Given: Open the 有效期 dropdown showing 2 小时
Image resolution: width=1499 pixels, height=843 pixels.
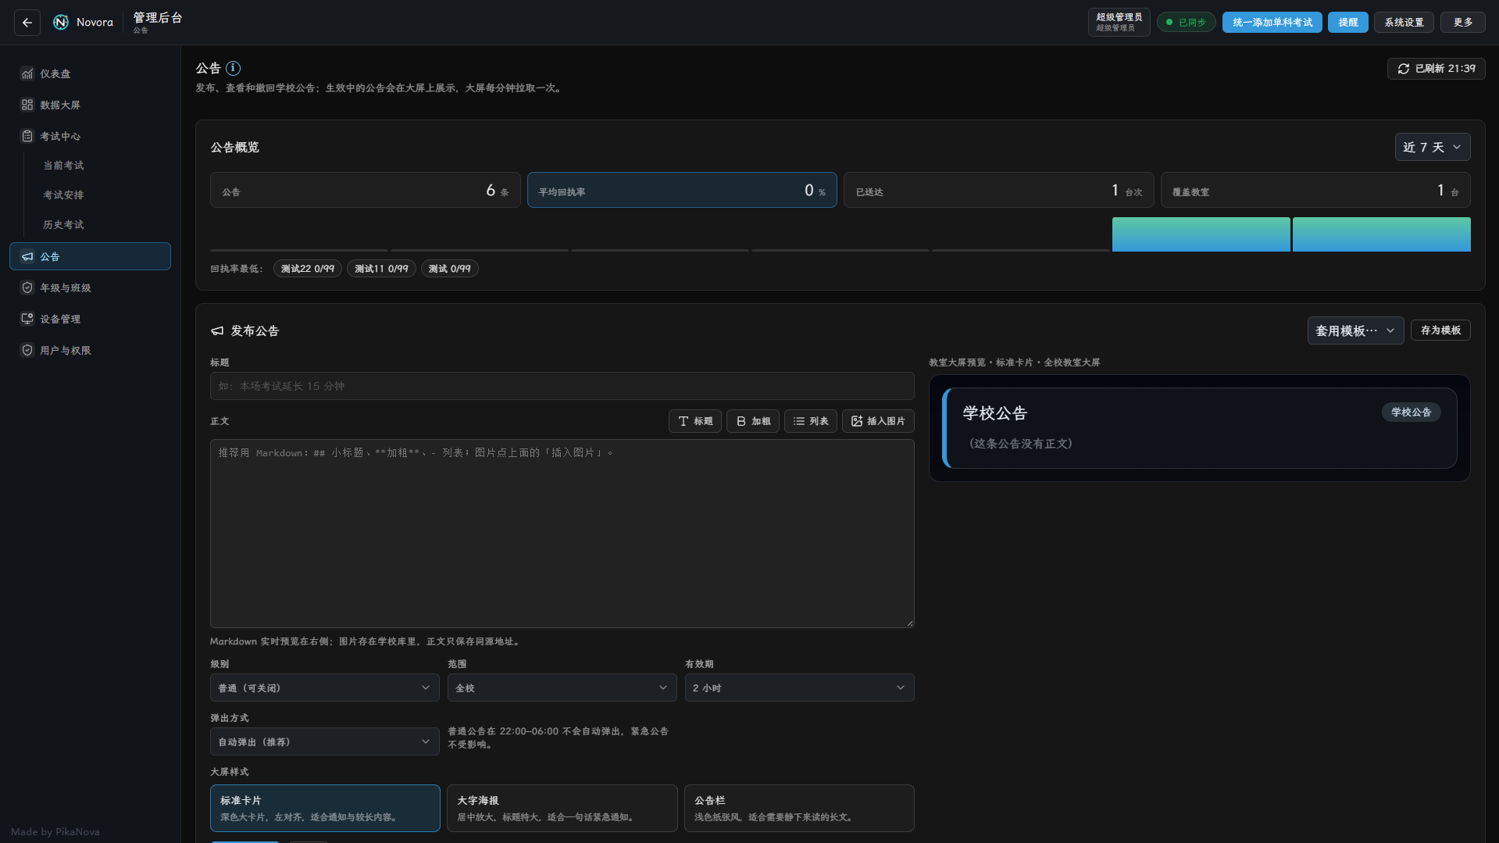Looking at the screenshot, I should (799, 688).
